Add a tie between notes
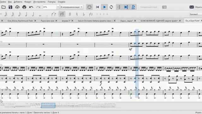 (x=54, y=14)
